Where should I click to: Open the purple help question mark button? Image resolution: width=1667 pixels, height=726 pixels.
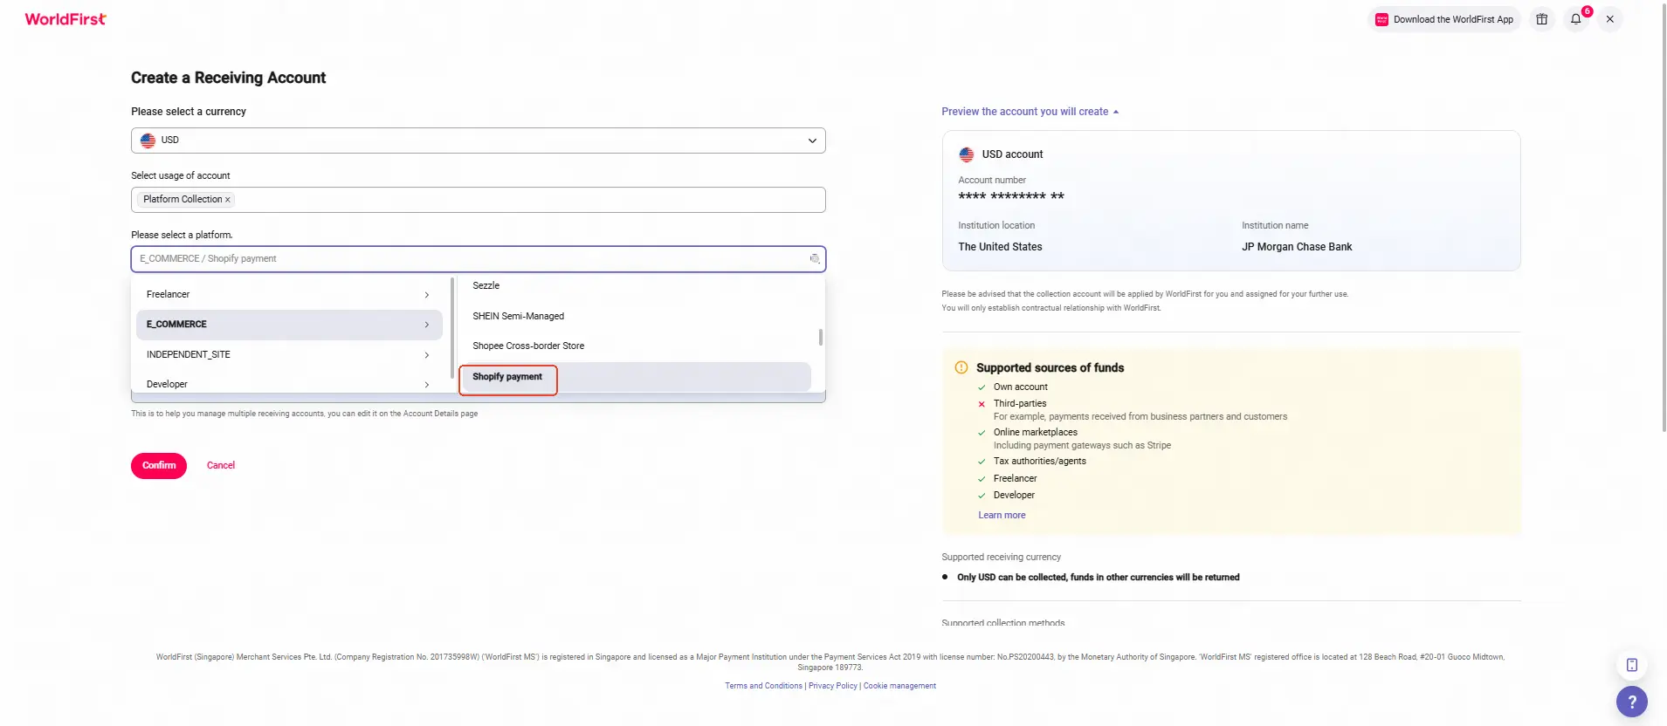(1632, 702)
